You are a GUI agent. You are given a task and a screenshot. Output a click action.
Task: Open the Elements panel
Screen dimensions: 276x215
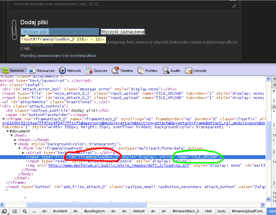[x=13, y=71]
